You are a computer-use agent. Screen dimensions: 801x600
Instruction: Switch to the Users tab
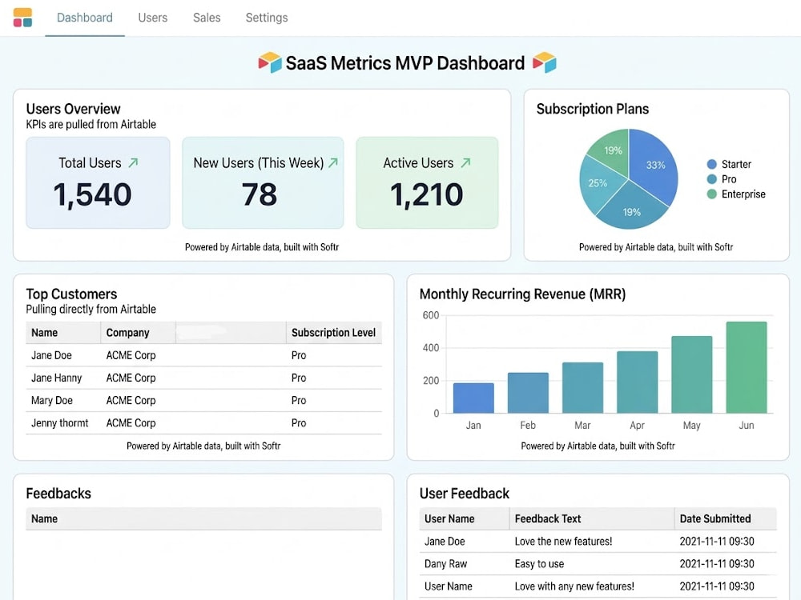(153, 18)
